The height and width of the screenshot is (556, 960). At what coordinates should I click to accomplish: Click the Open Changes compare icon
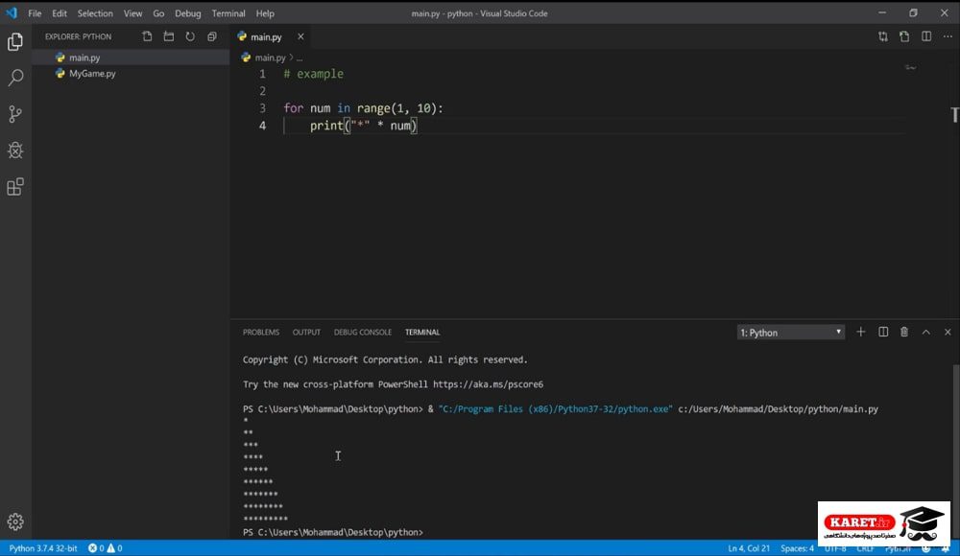(883, 36)
